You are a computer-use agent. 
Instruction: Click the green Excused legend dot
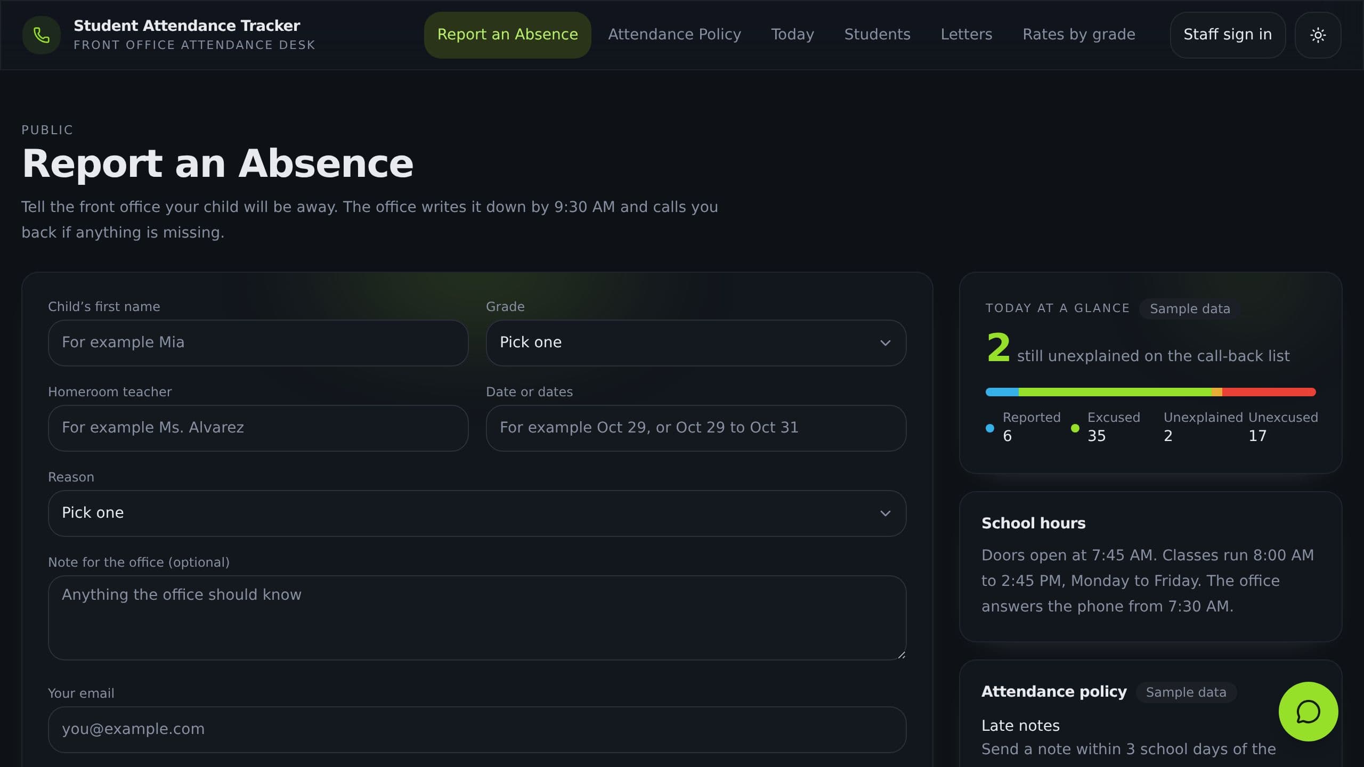point(1075,428)
